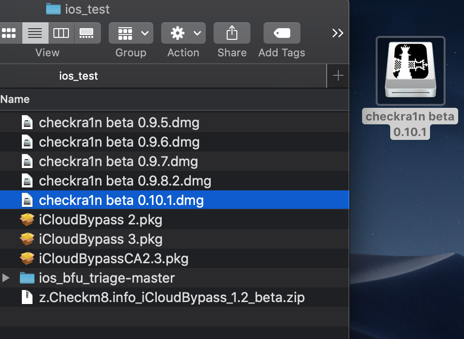464x339 pixels.
Task: Click the 0.9.8.2 dmg file icon
Action: tap(27, 181)
